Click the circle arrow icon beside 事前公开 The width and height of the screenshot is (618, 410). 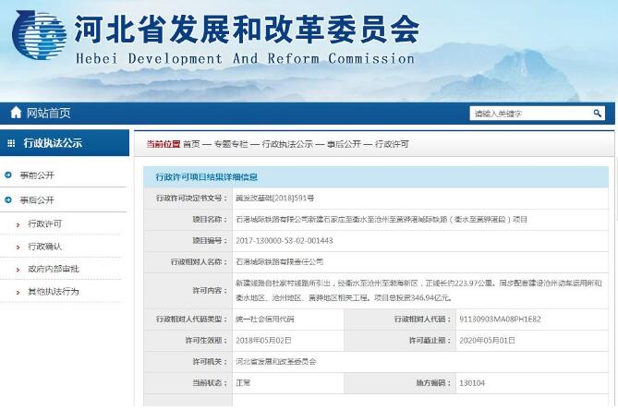(8, 175)
